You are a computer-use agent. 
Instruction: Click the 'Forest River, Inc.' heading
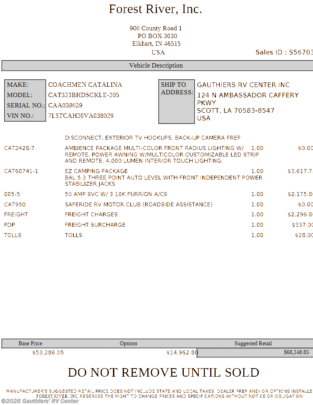coord(155,9)
